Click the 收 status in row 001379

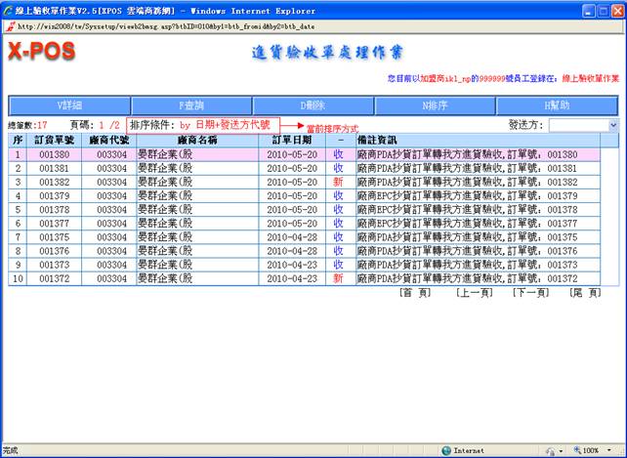pos(338,195)
